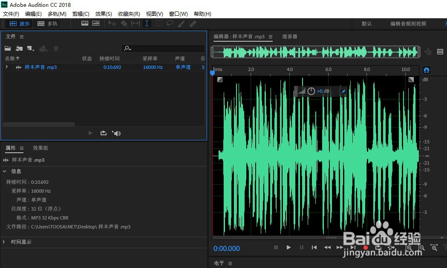Select the Marquee Selection tool
This screenshot has width=447, height=268.
coord(159,23)
